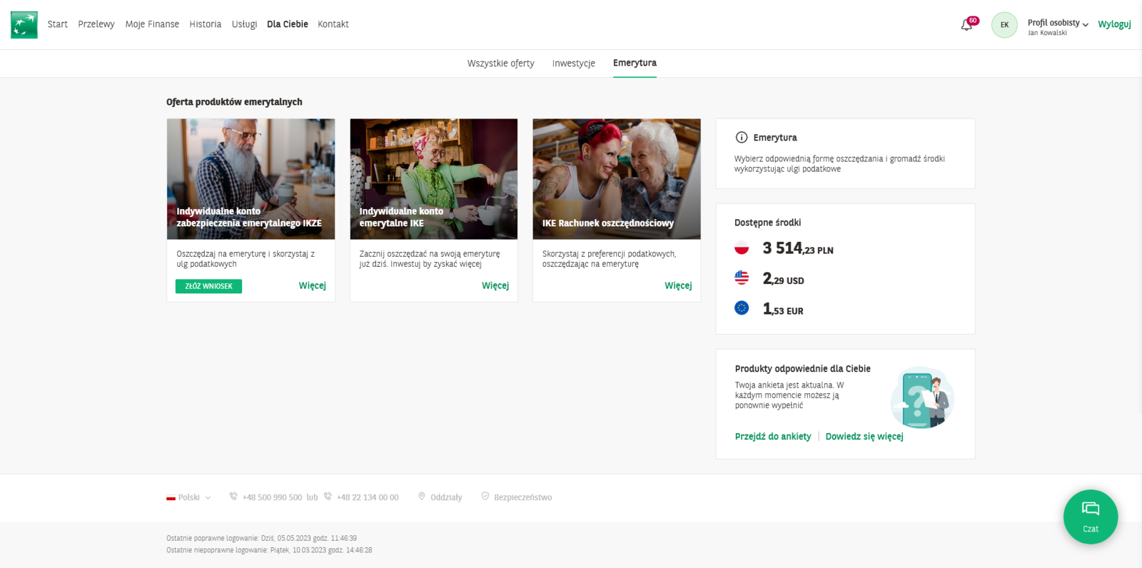This screenshot has height=568, width=1142.
Task: Open the Historia menu
Action: [x=206, y=24]
